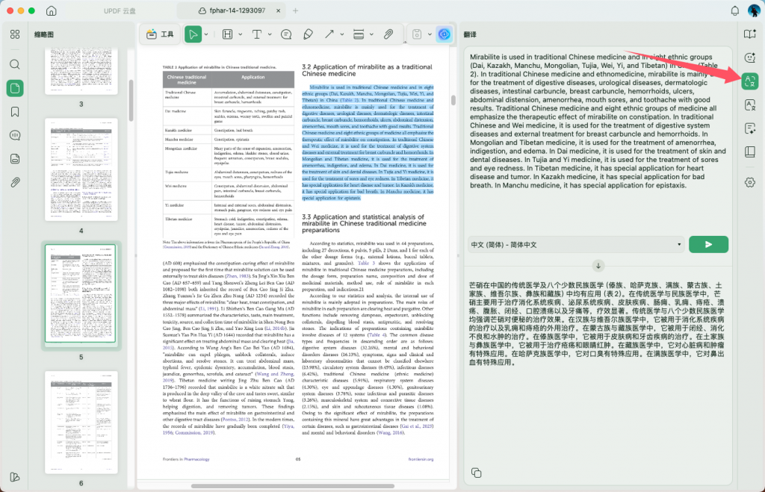Screen dimensions: 765x492
Task: Select the paperclip attachment tool in toolbar
Action: (x=388, y=34)
